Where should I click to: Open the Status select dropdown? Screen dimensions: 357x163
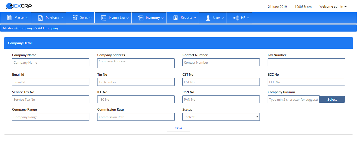pos(221,117)
